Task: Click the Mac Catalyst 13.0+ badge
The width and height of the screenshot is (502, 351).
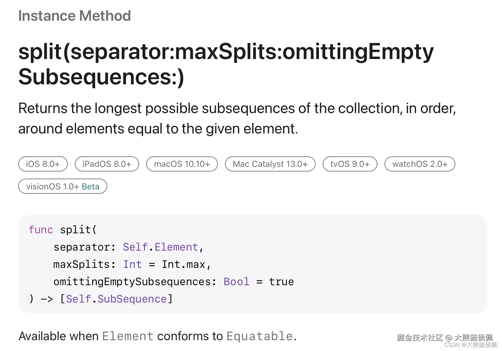Action: click(x=270, y=164)
